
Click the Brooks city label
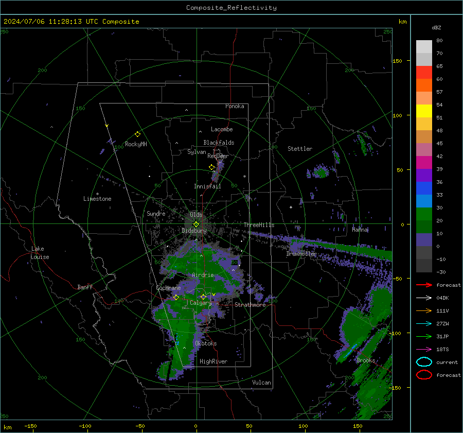(366, 360)
